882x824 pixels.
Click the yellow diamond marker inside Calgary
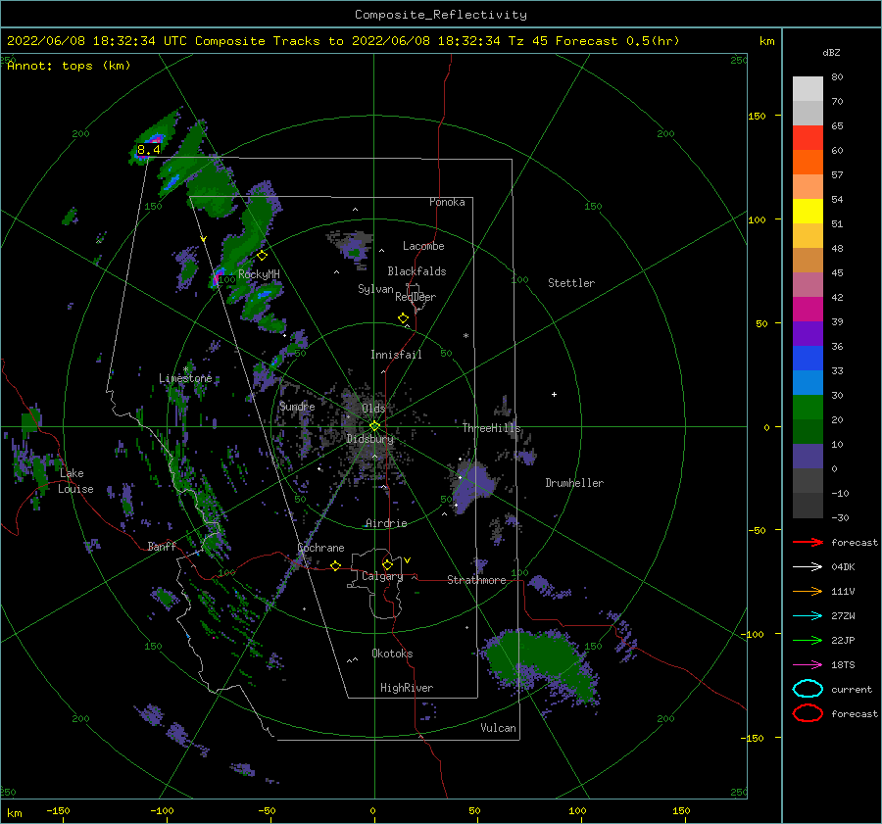click(387, 564)
